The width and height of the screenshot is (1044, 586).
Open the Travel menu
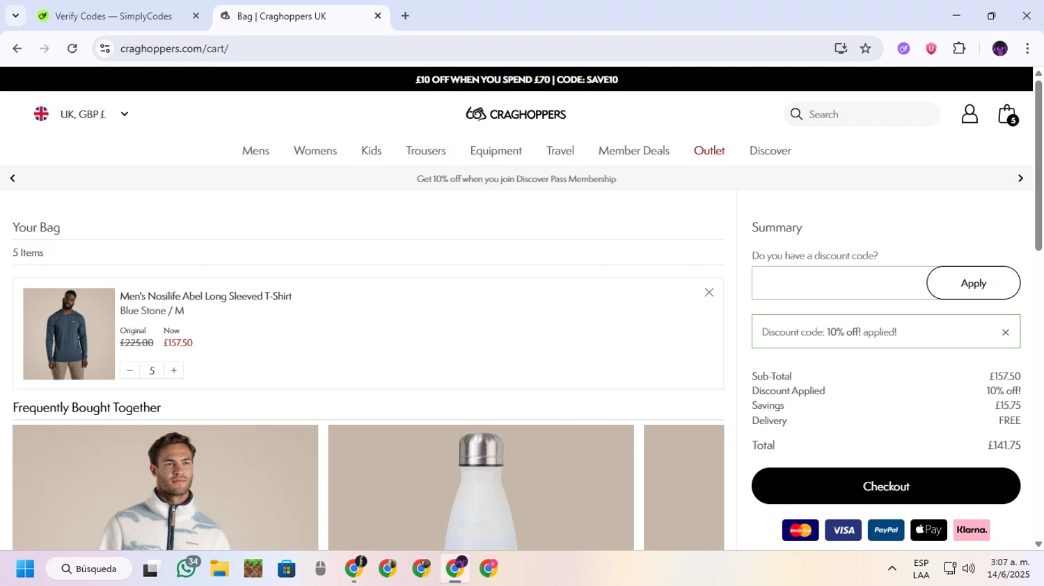coord(560,151)
